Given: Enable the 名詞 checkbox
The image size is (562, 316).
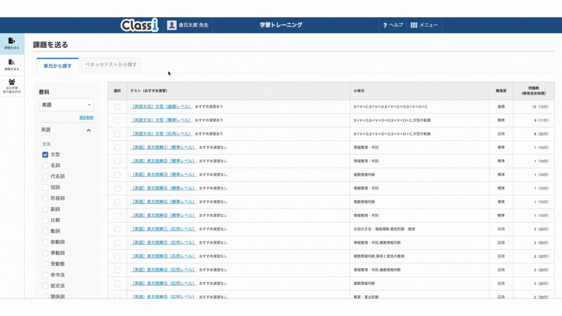Looking at the screenshot, I should click(x=45, y=166).
